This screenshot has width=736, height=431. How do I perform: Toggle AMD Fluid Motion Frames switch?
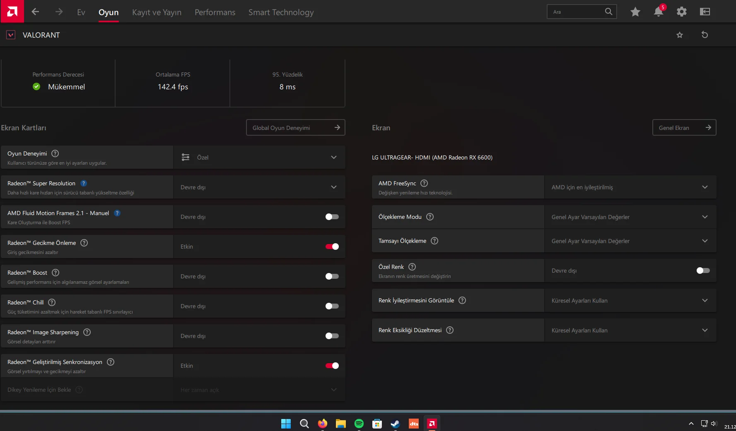[x=332, y=217]
